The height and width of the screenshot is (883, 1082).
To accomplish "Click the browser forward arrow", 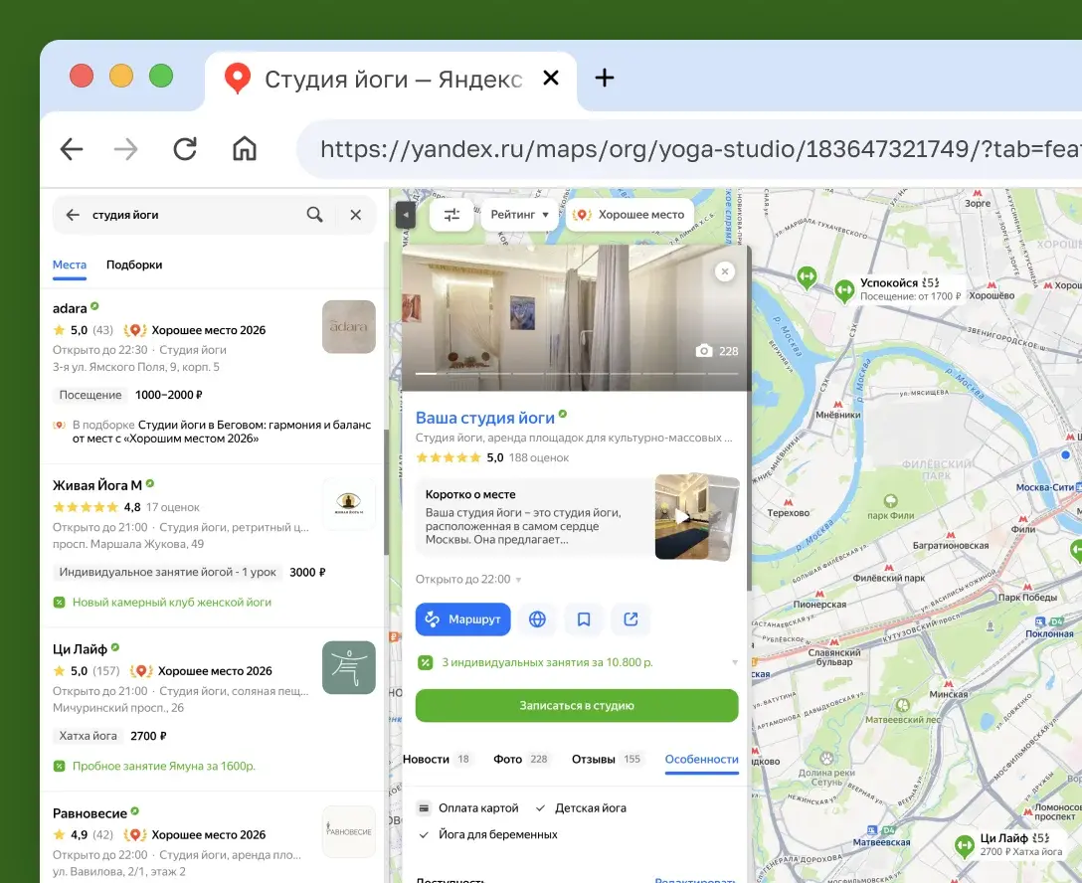I will (125, 149).
